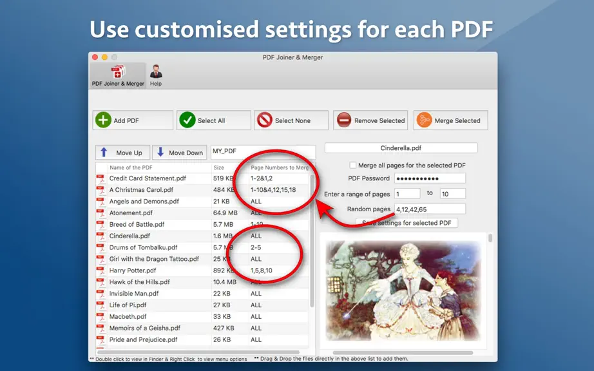Viewport: 594px width, 371px height.
Task: Select Macbeth.pdf row in the list
Action: 202,316
